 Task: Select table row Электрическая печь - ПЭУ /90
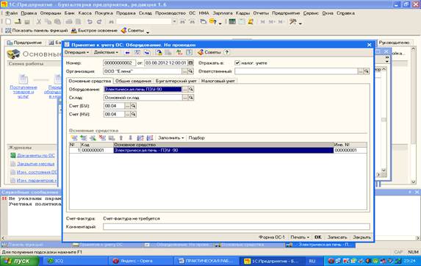[218, 151]
